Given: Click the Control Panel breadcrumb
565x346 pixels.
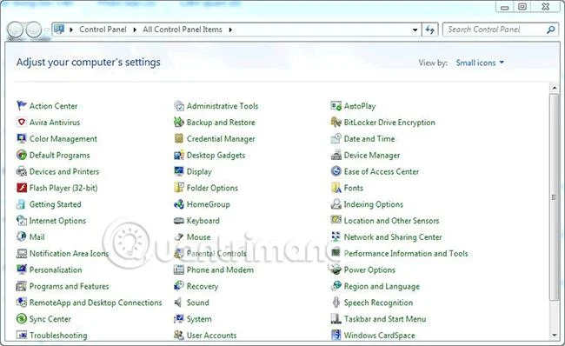Looking at the screenshot, I should click(x=103, y=30).
